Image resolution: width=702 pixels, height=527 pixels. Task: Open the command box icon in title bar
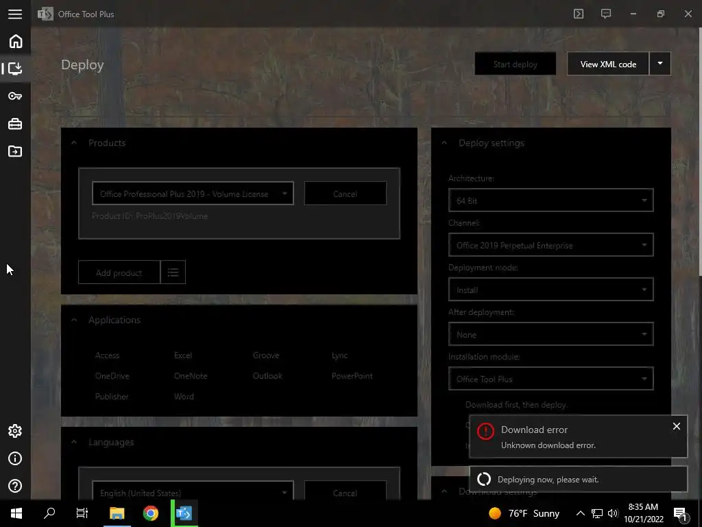point(579,14)
